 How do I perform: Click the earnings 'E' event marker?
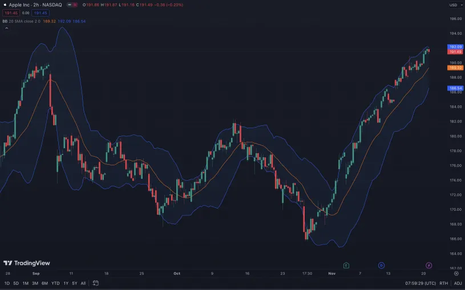click(x=346, y=265)
